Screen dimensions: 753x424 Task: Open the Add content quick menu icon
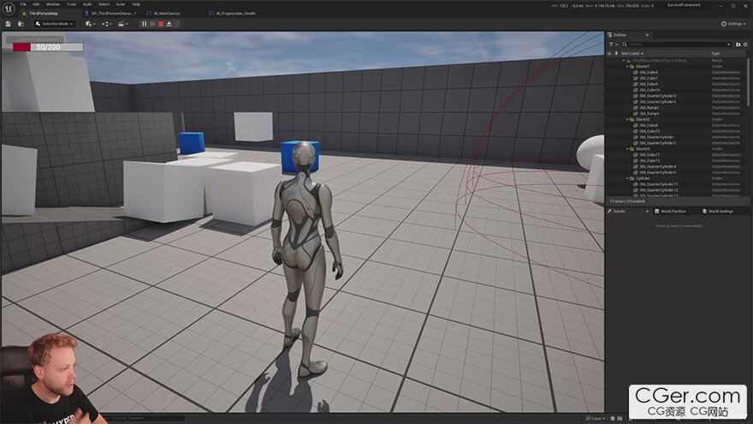pos(90,24)
